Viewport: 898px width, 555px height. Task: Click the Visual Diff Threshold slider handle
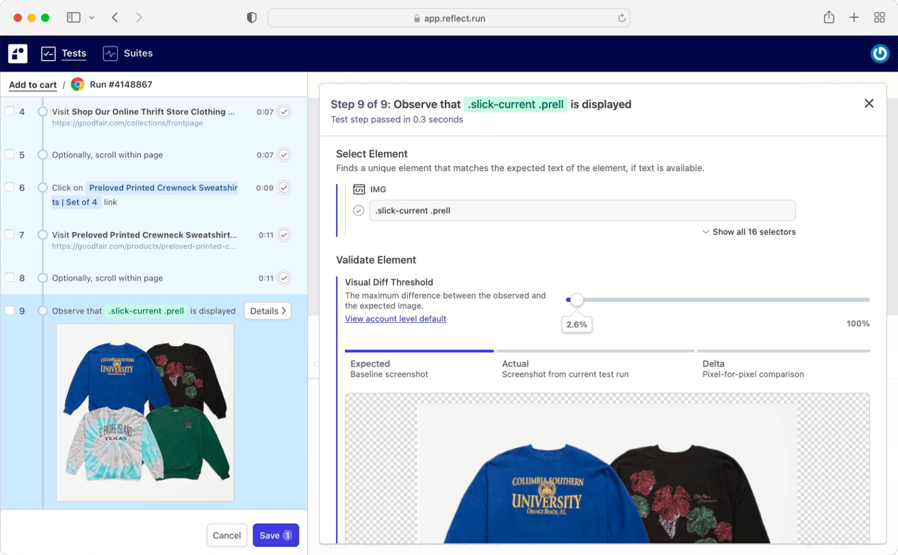tap(576, 299)
